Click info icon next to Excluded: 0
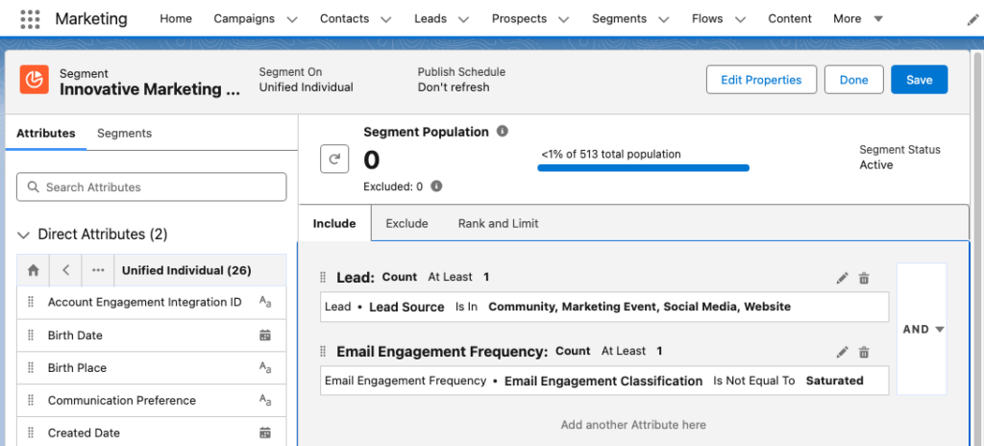 point(437,186)
